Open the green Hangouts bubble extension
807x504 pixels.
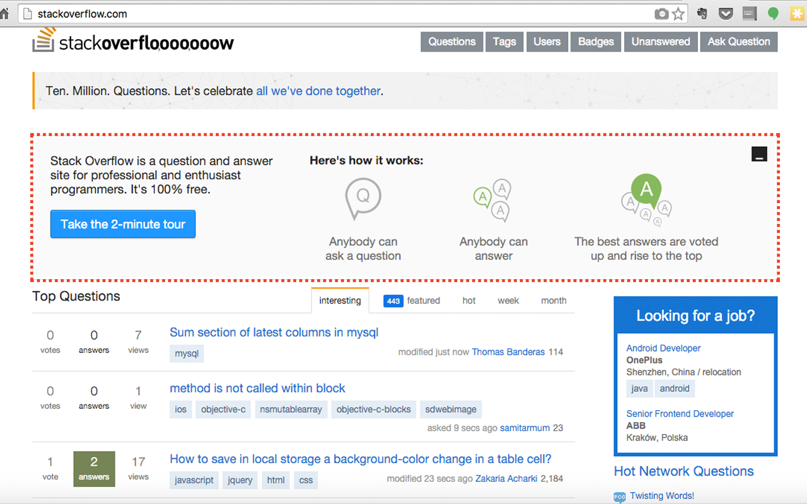(x=773, y=14)
